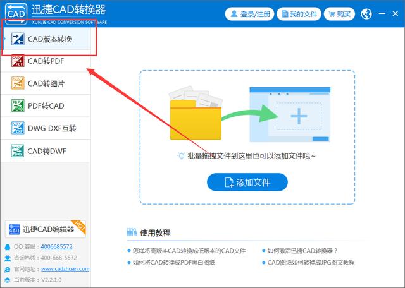This screenshot has width=405, height=288.
Task: Click the plus sign drop window graphic
Action: click(x=299, y=116)
